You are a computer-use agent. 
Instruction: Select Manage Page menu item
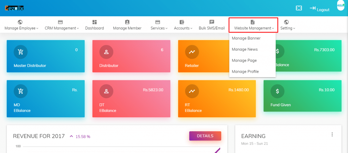click(x=253, y=61)
